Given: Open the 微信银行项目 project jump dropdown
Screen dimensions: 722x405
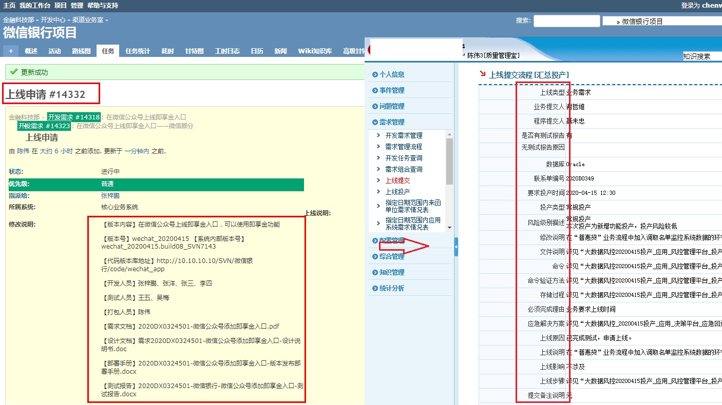Looking at the screenshot, I should tap(662, 21).
